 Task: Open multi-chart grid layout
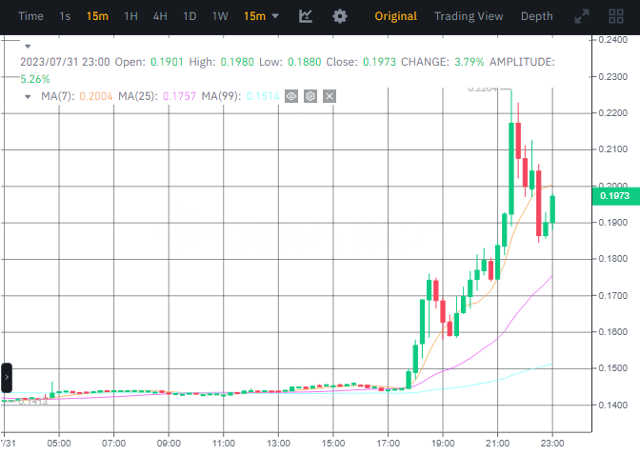coord(616,16)
